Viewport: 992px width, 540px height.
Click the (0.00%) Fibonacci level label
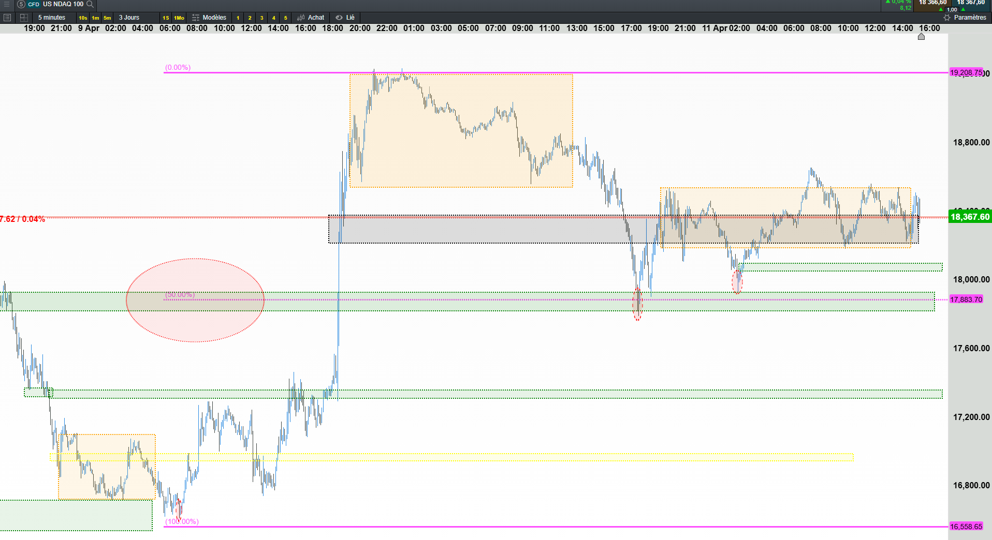pos(178,68)
